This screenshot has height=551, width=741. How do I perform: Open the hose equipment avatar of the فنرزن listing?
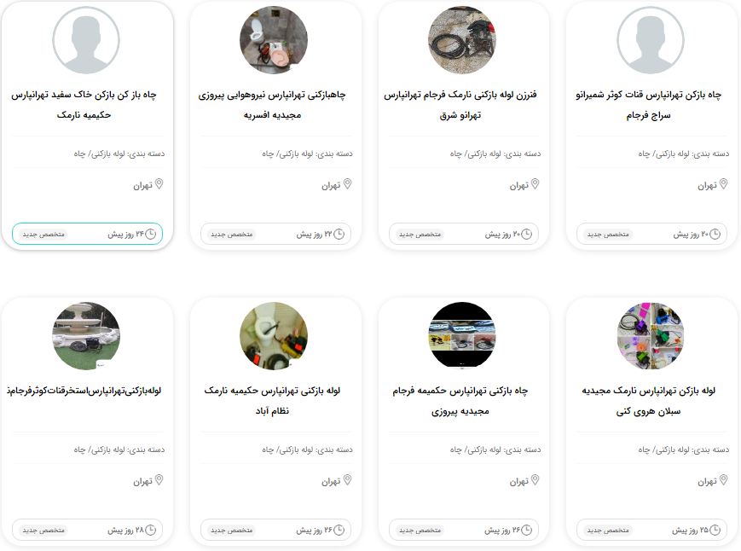461,40
